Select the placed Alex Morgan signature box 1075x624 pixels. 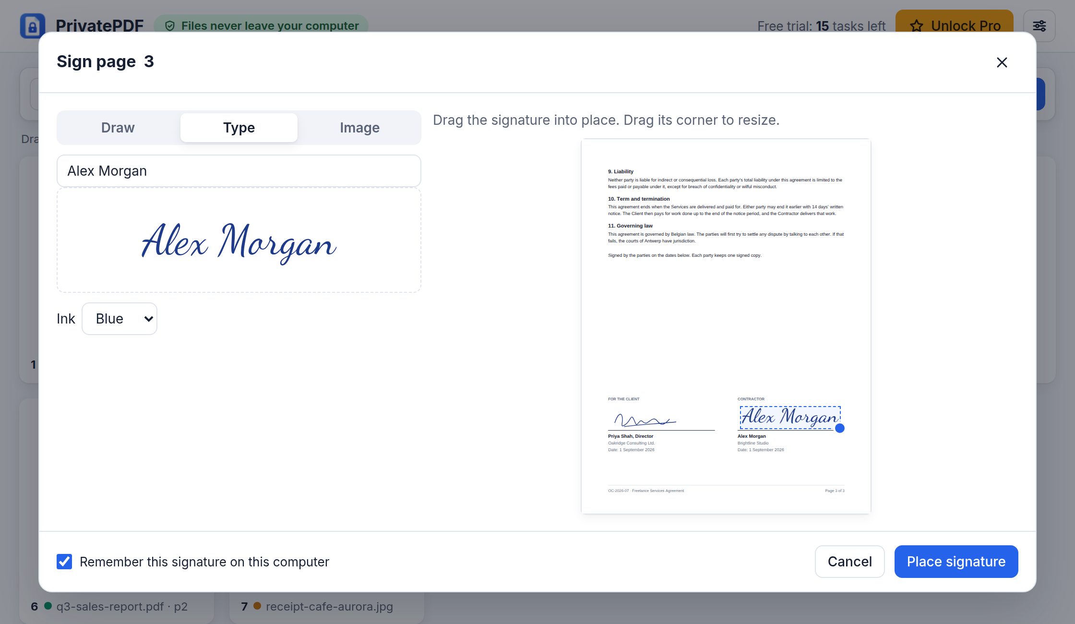pyautogui.click(x=790, y=417)
